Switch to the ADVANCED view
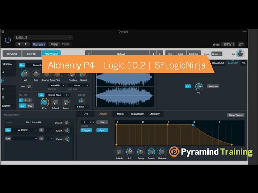The height and width of the screenshot is (193, 258). point(51,54)
